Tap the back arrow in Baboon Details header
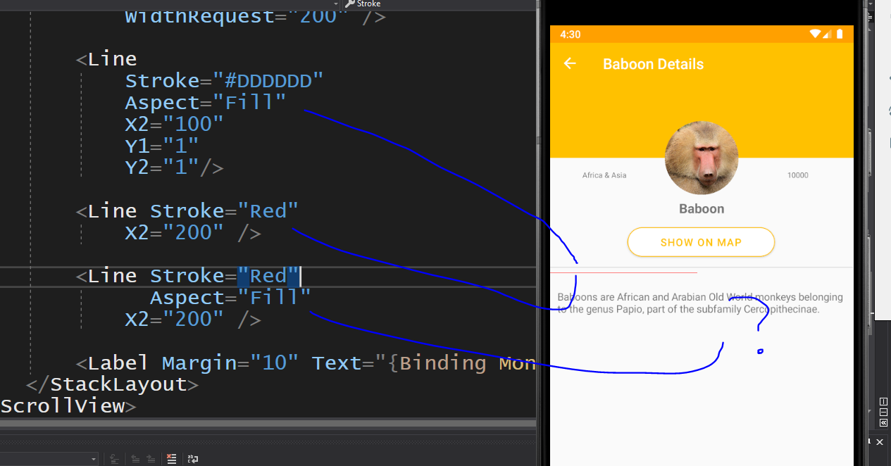Viewport: 891px width, 466px height. (x=570, y=63)
